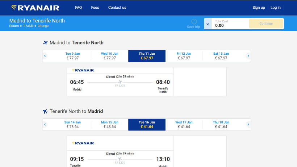Click return Tenerife North to Madrid plane icon
This screenshot has height=167, width=297.
[x=45, y=111]
